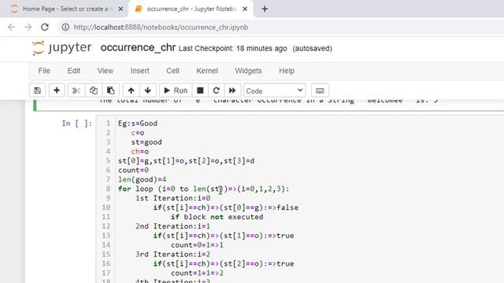Interrupt the kernel with stop icon
Image resolution: width=504 pixels, height=283 pixels.
200,90
